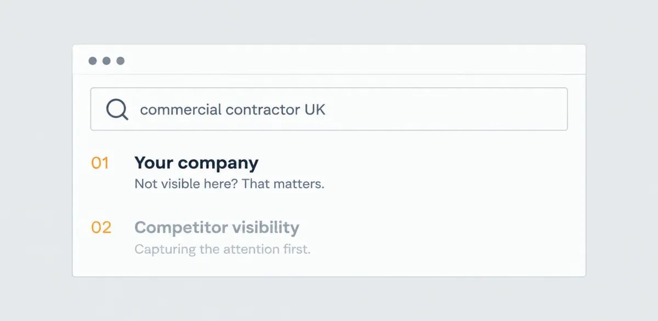The height and width of the screenshot is (321, 658).
Task: Select the orange 02 rank number
Action: [x=101, y=227]
